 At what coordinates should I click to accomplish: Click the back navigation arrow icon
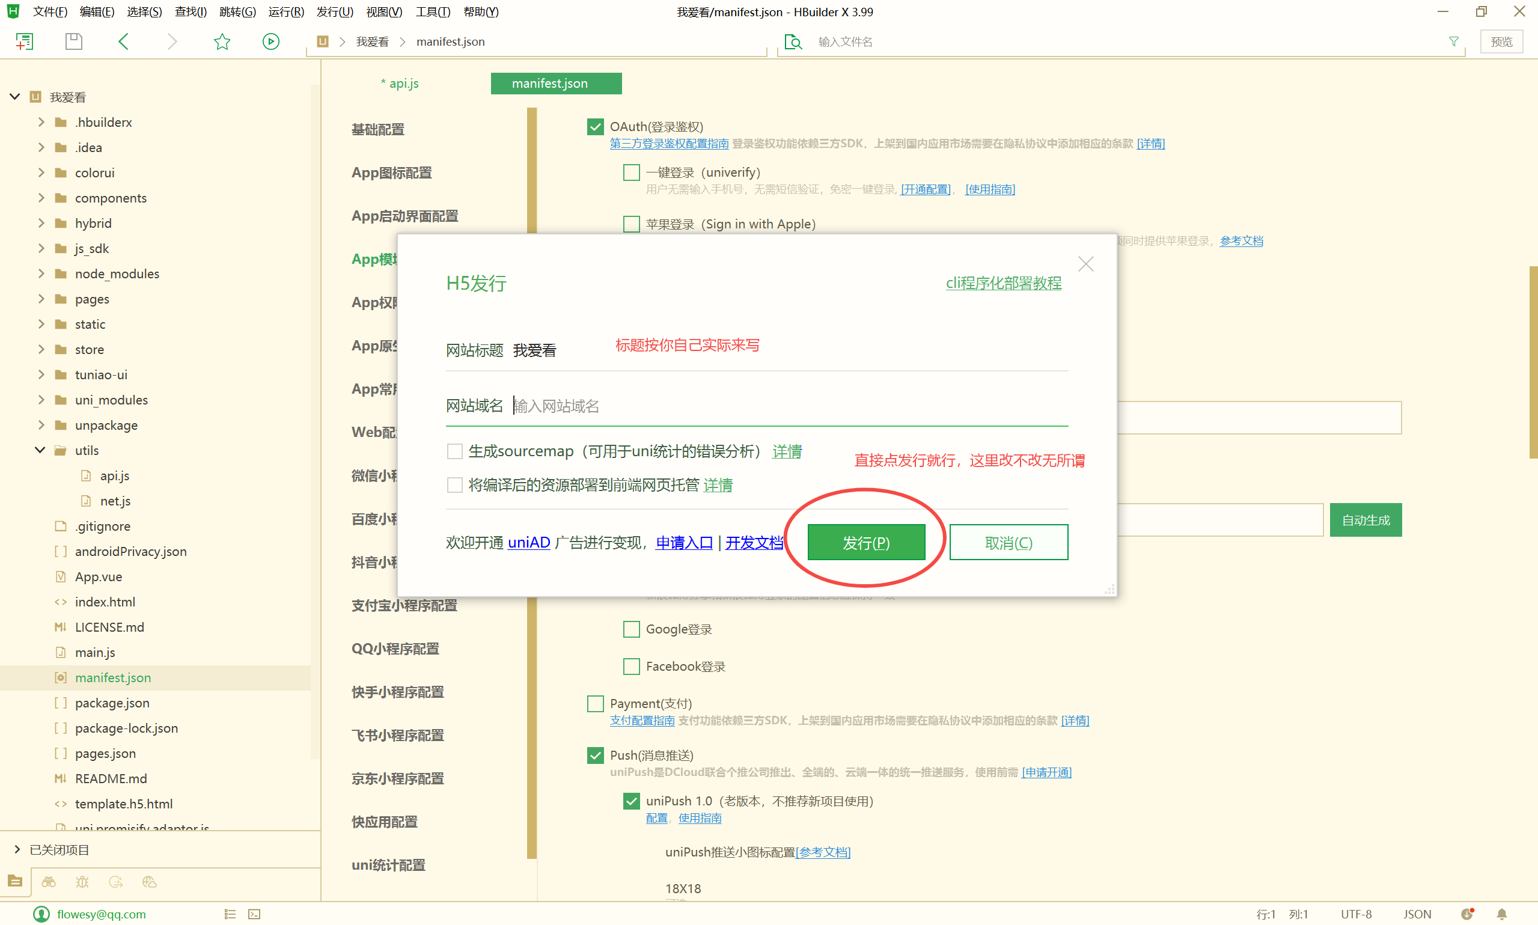123,41
